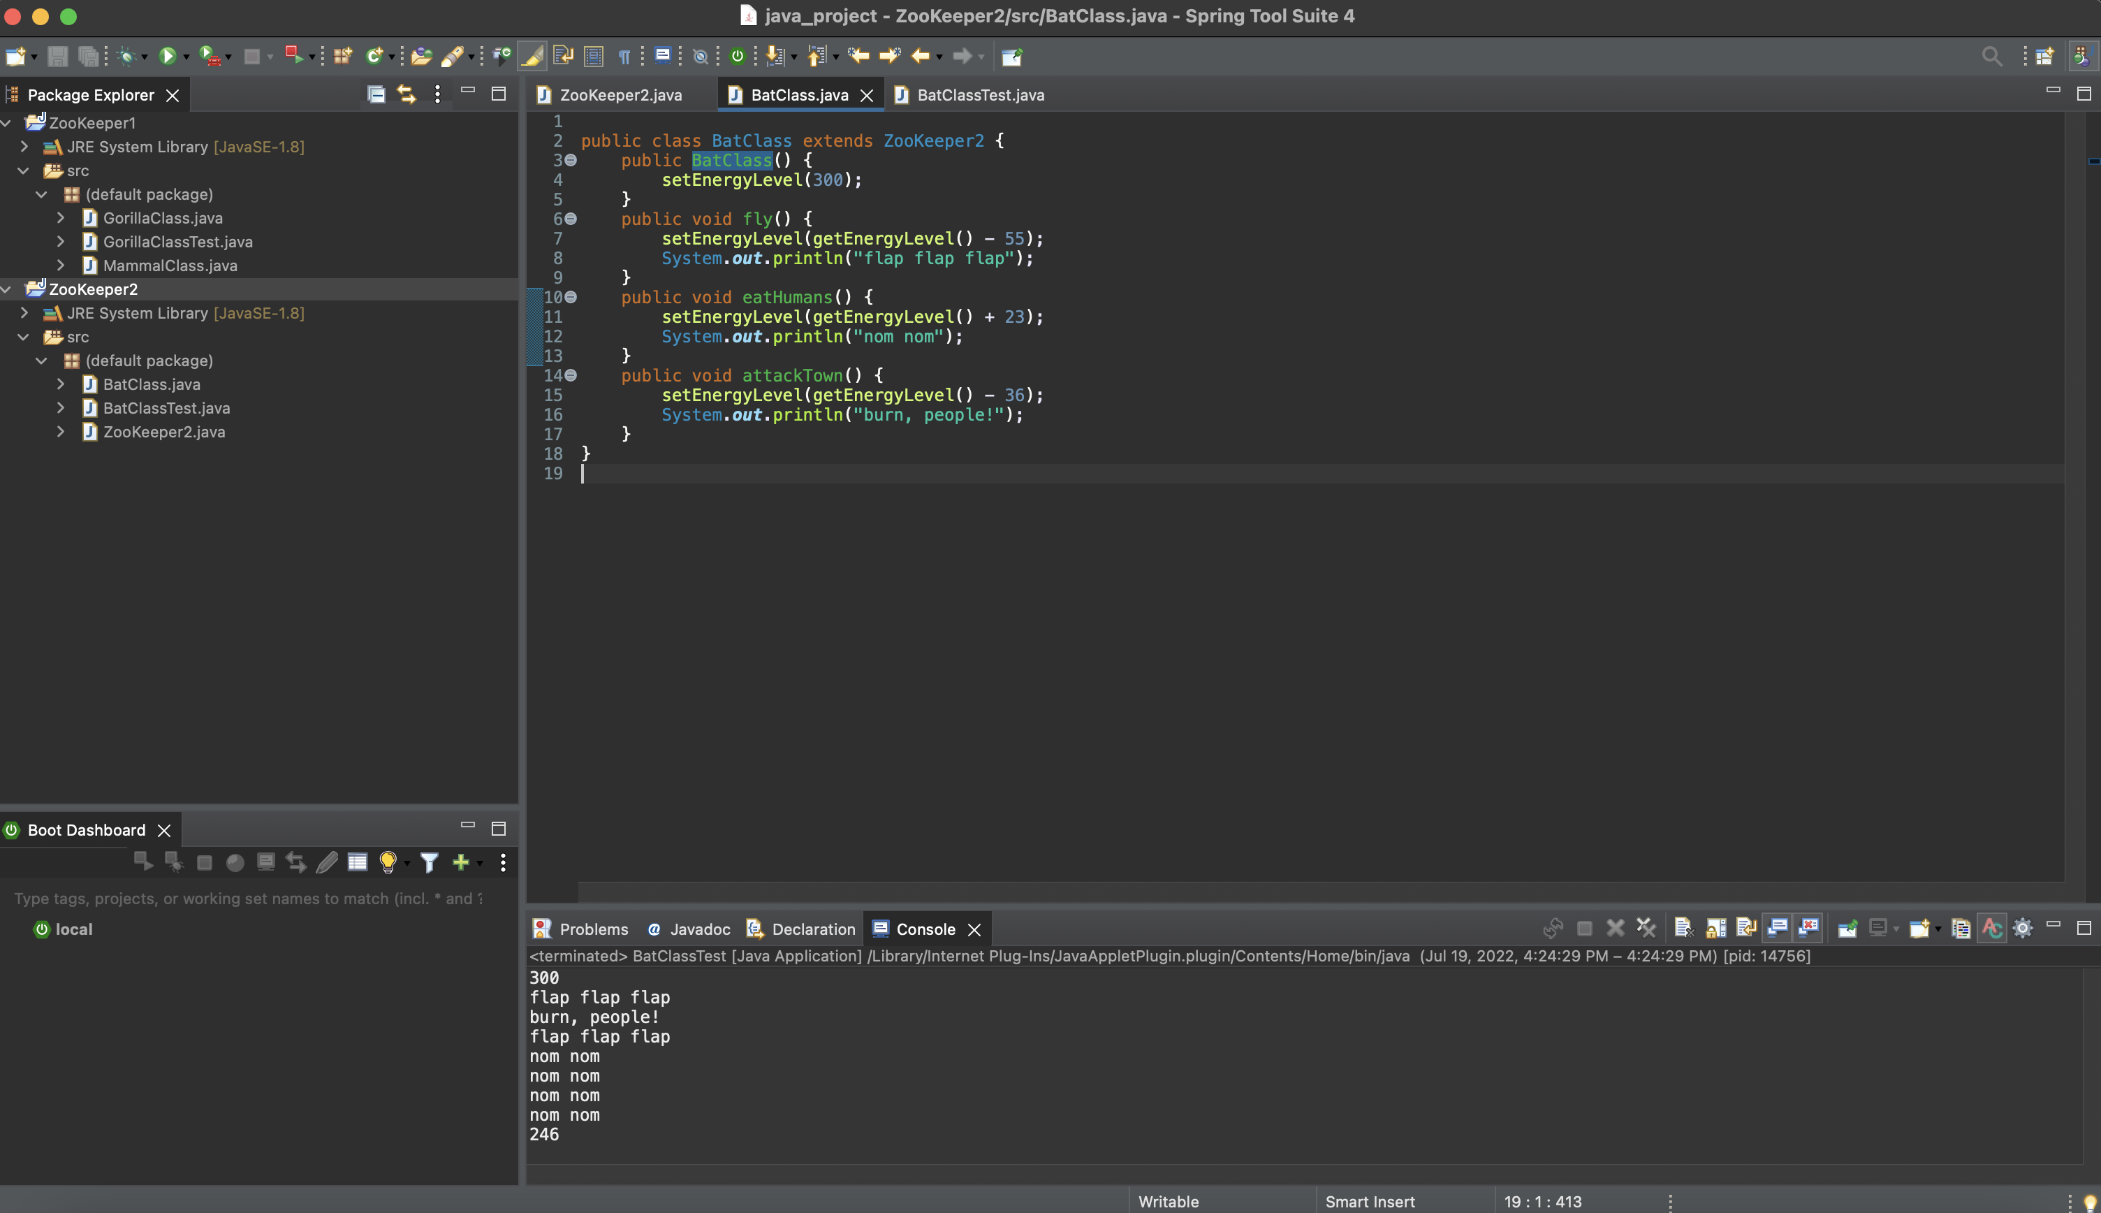Expand the BatClassTest.java tree node
Viewport: 2101px width, 1213px height.
[x=61, y=408]
